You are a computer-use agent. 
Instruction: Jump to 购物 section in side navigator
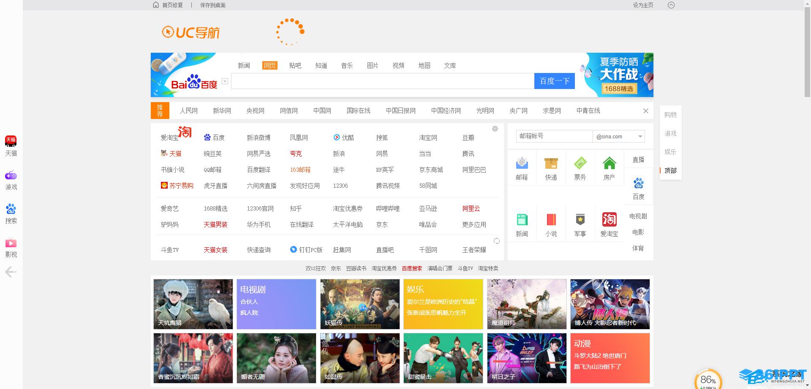coord(670,115)
